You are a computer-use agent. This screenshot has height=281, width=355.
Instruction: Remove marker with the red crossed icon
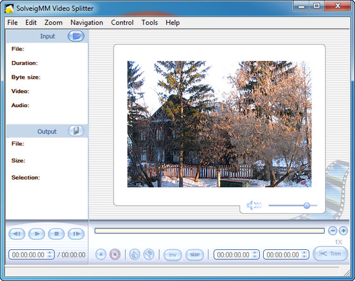(x=115, y=254)
